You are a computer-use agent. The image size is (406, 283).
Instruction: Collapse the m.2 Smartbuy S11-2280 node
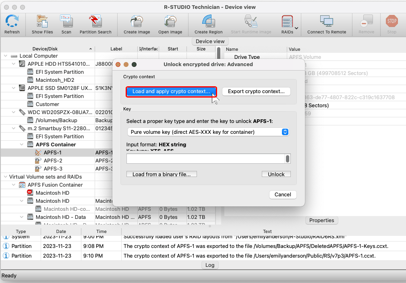(x=13, y=128)
